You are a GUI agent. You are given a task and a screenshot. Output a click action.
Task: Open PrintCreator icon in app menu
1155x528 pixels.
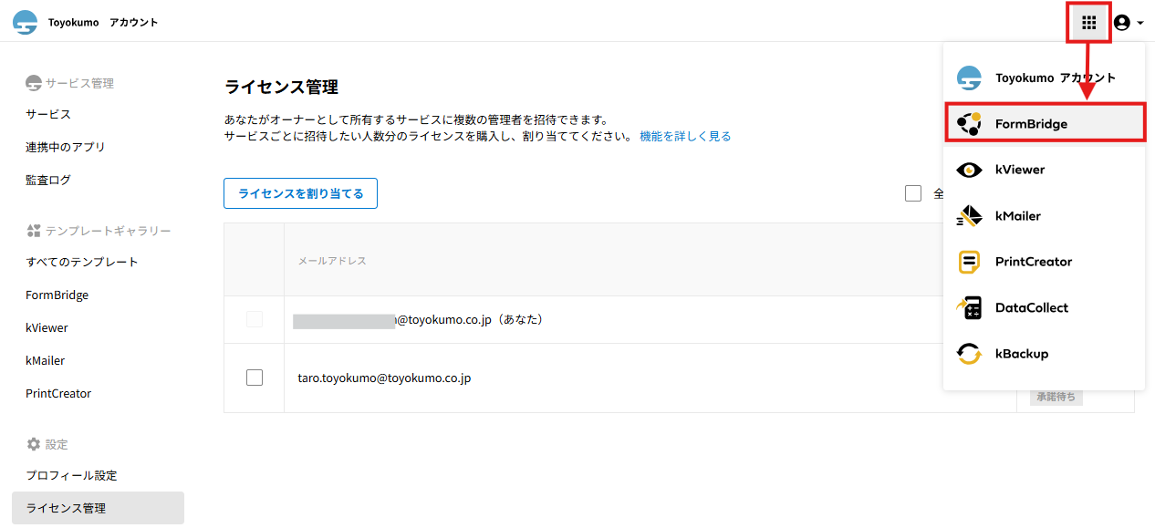pos(969,262)
